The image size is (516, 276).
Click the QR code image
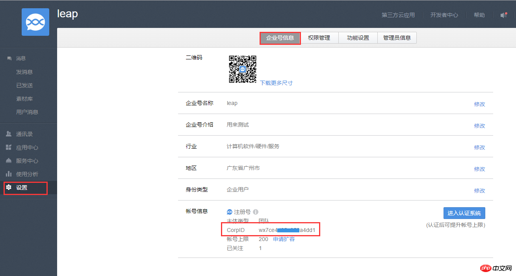[243, 69]
